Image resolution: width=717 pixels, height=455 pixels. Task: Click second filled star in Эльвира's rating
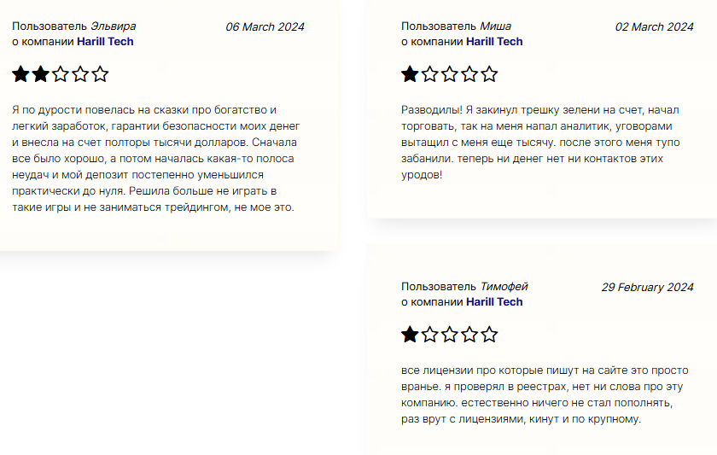click(40, 74)
